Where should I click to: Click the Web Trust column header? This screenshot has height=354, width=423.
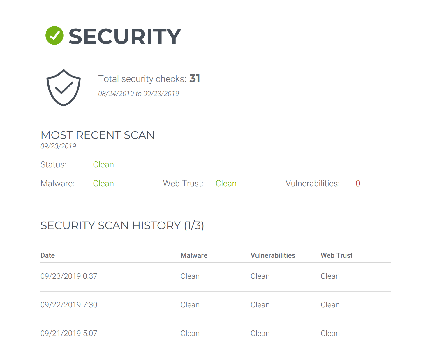336,256
